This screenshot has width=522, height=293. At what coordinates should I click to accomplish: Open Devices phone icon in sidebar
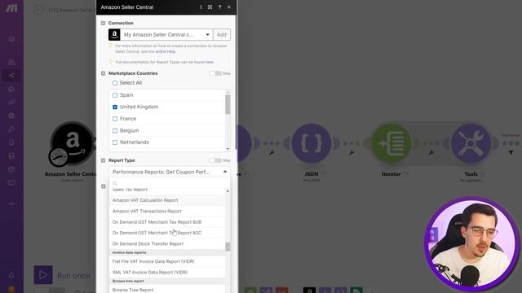point(11,142)
